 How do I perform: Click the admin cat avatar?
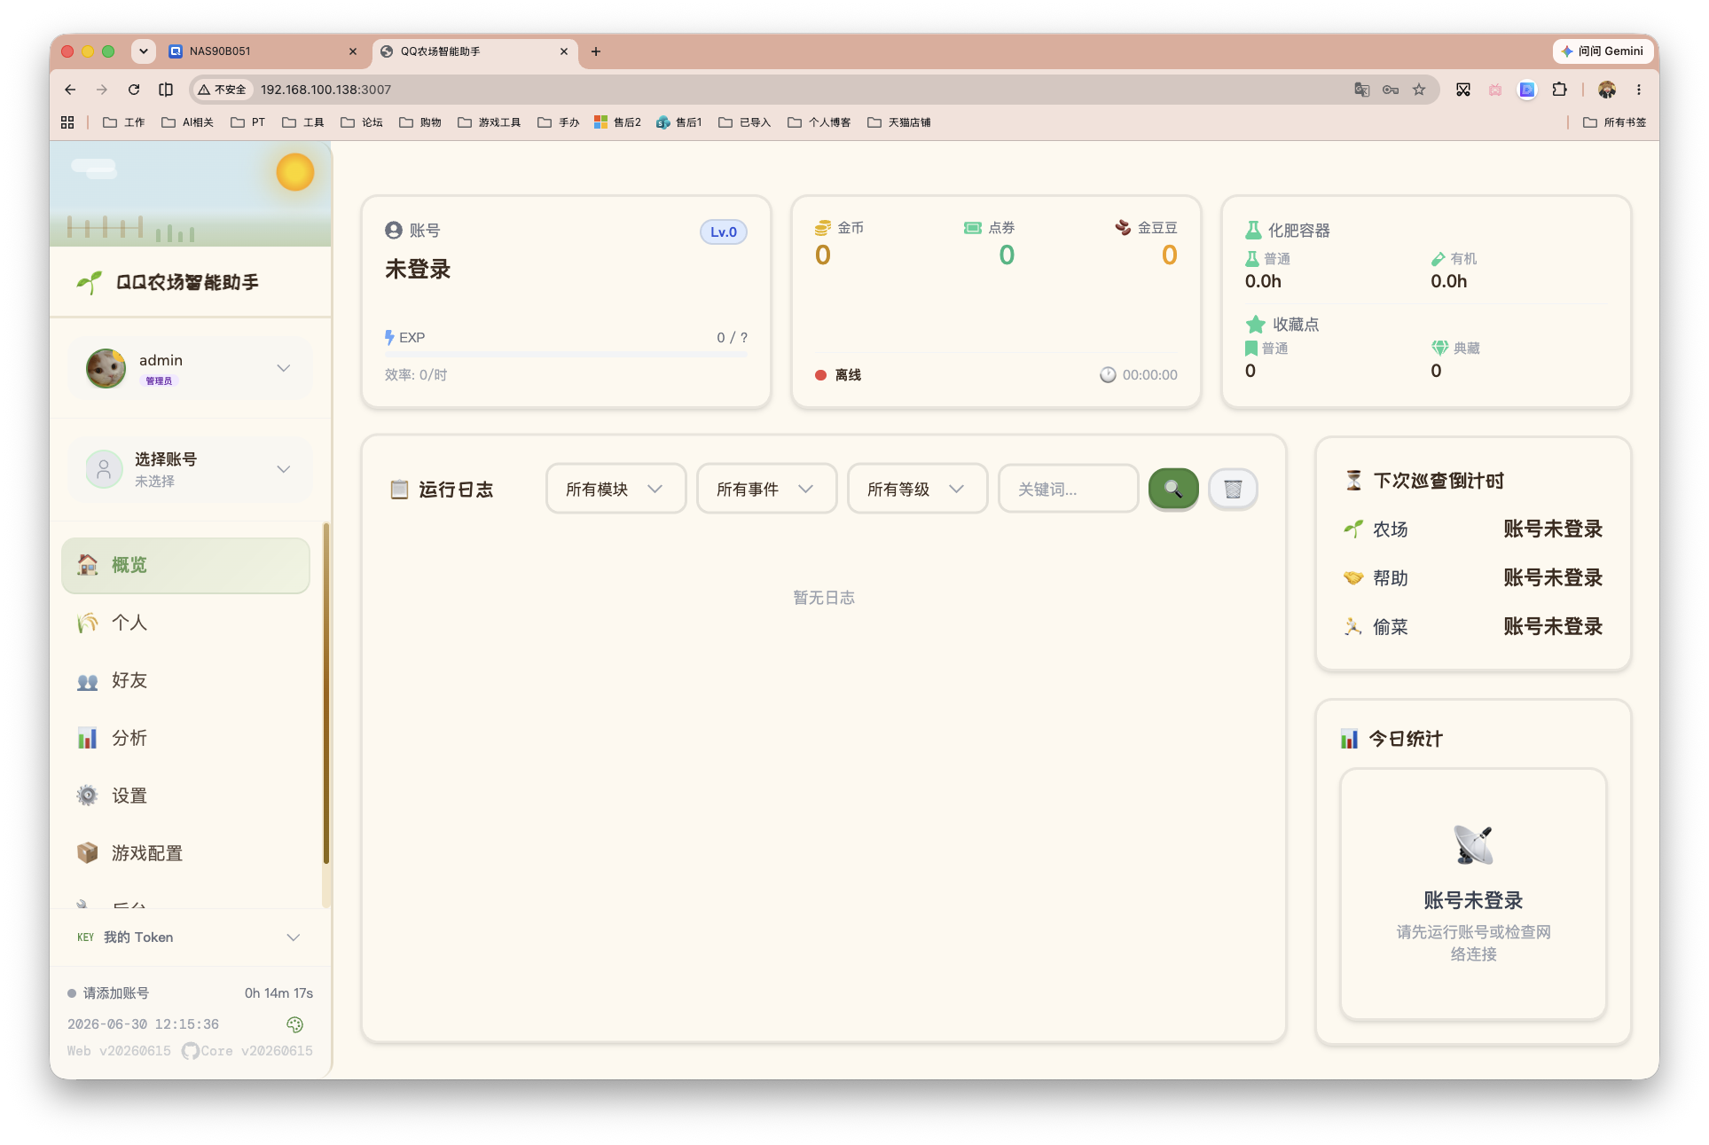[x=106, y=368]
